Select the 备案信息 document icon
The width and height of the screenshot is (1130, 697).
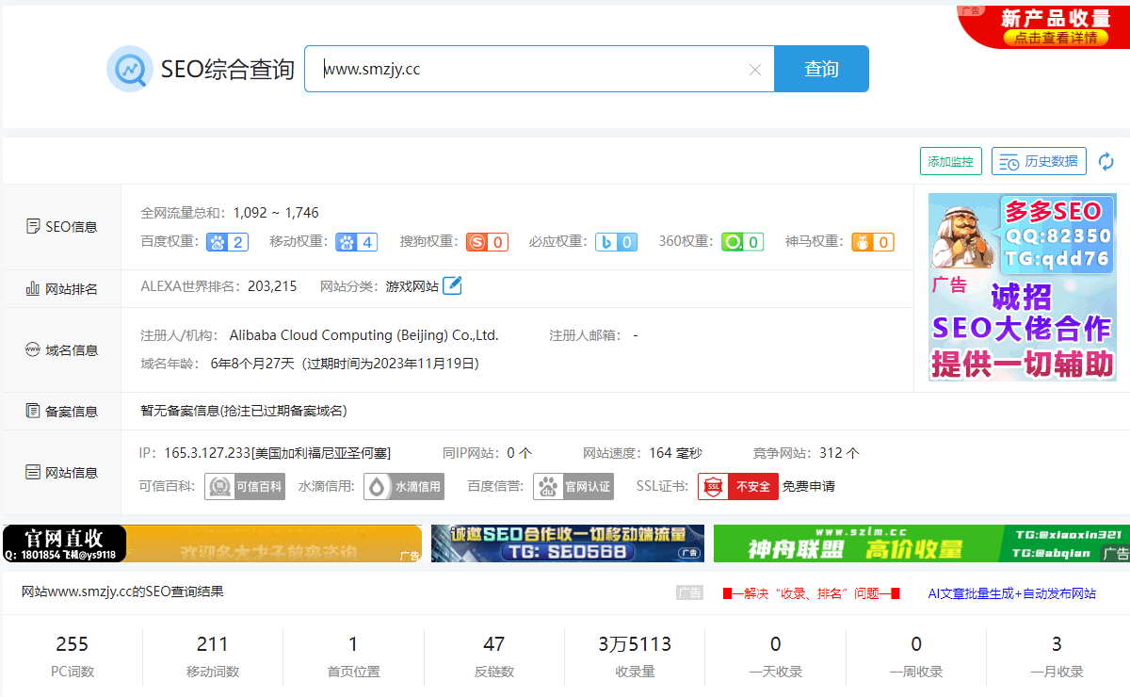(32, 411)
